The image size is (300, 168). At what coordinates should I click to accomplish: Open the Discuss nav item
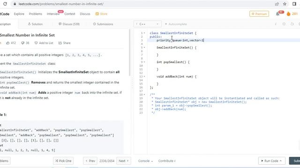pos(85,14)
